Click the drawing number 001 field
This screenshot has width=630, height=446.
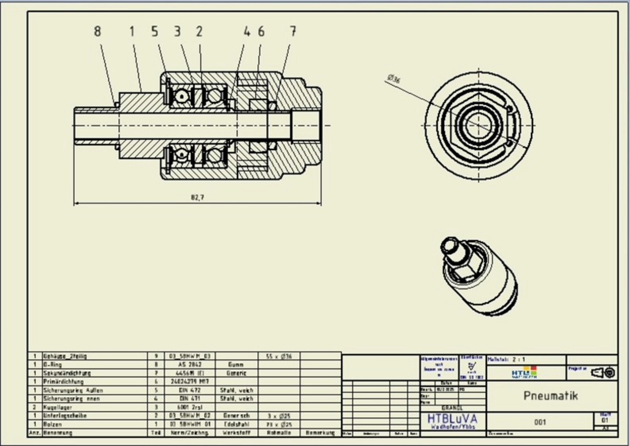[x=540, y=422]
